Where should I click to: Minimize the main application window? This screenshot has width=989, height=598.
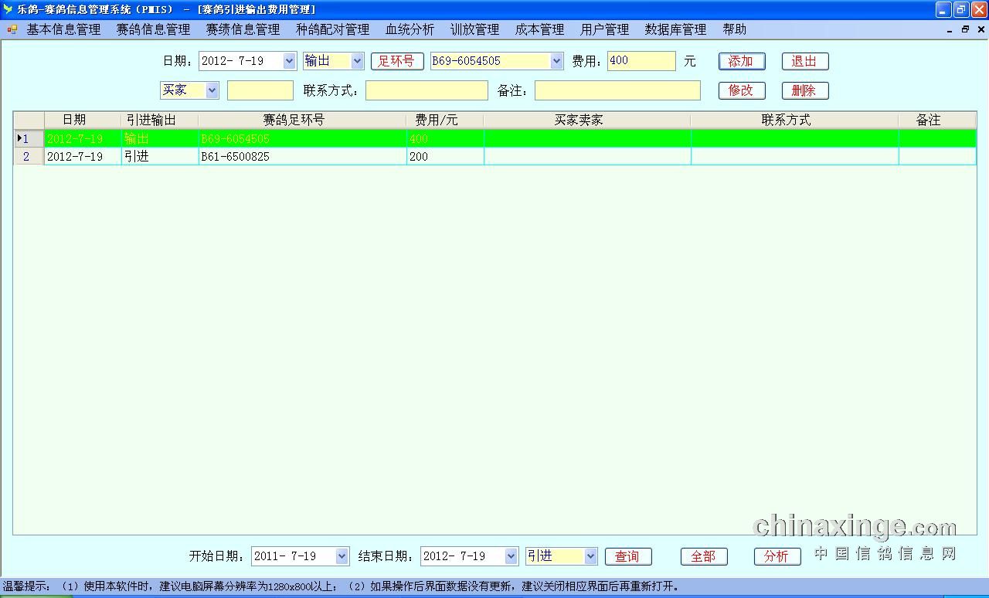(x=943, y=9)
